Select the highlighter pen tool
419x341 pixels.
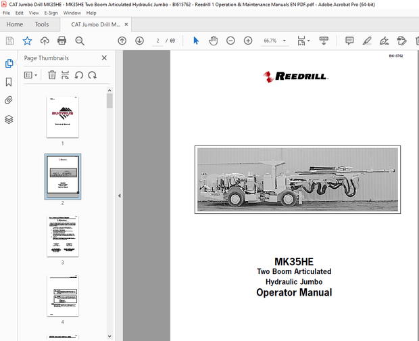pyautogui.click(x=367, y=41)
